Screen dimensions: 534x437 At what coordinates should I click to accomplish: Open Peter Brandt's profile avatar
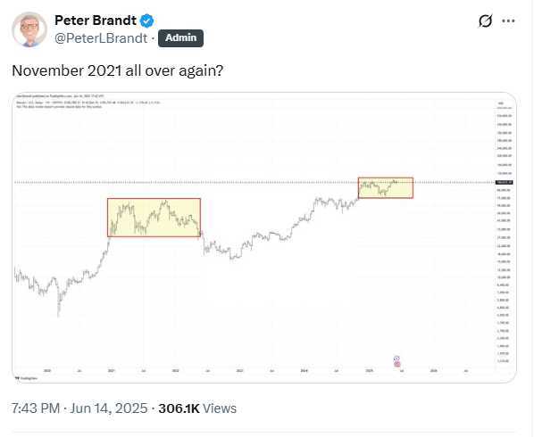coord(29,29)
